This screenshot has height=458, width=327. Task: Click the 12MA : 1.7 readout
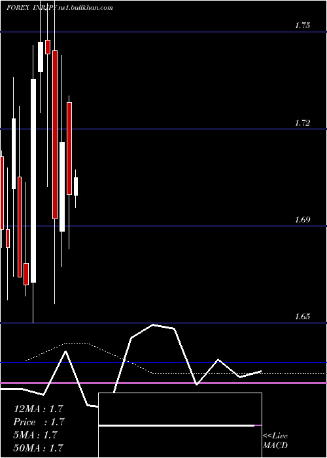tap(38, 409)
